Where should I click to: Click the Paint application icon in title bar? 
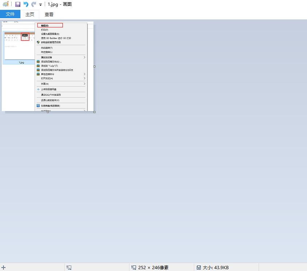point(6,4)
